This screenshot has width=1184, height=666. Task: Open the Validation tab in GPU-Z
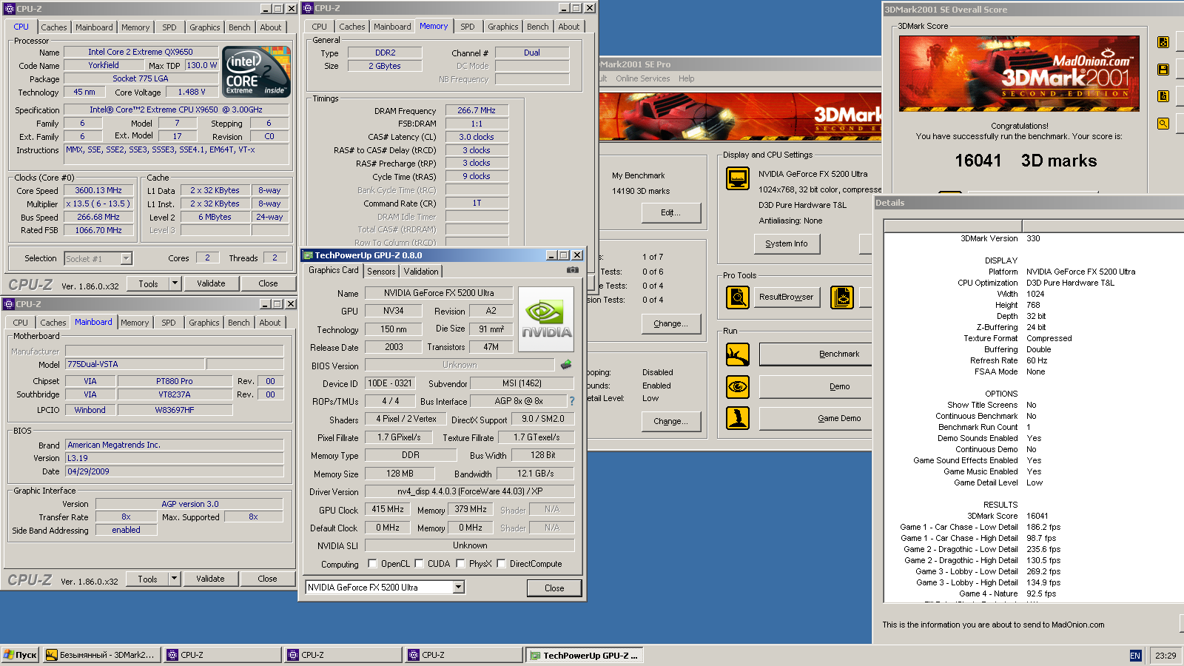[421, 272]
